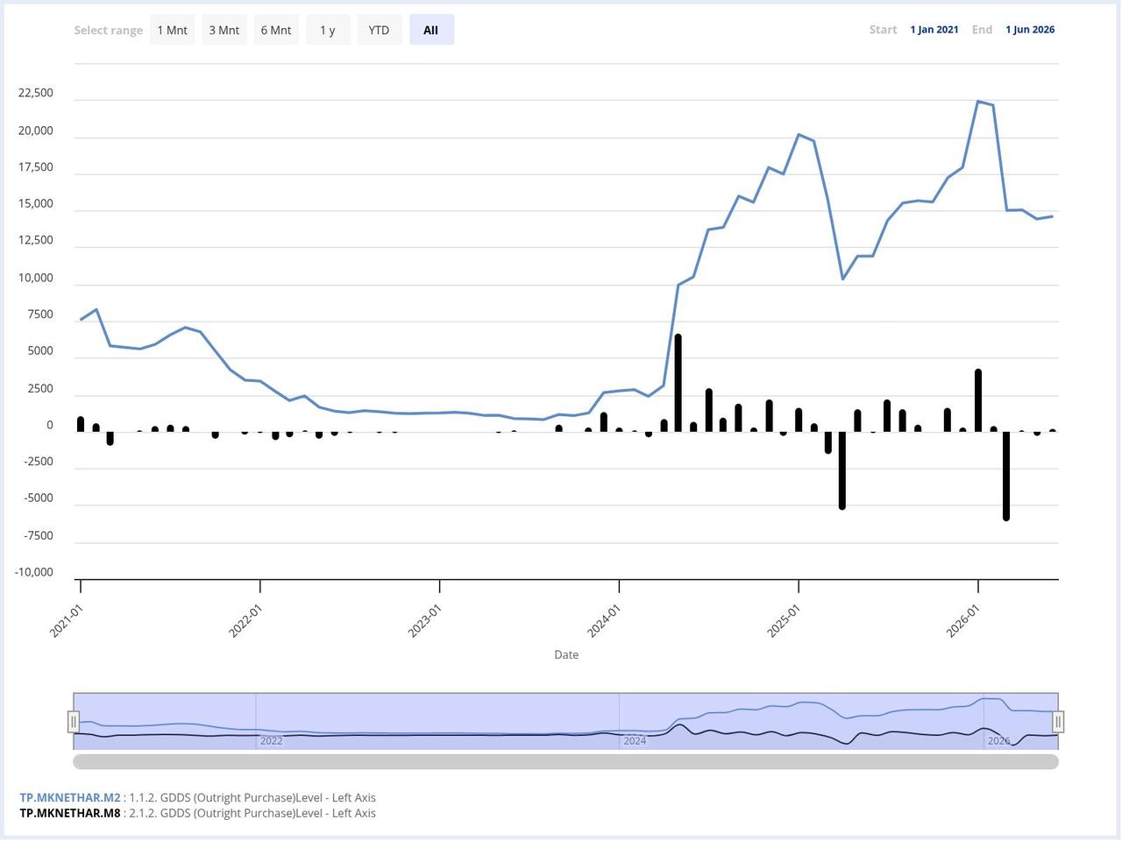Click the navigator horizontal scrollbar
Image resolution: width=1122 pixels, height=841 pixels.
click(x=565, y=762)
